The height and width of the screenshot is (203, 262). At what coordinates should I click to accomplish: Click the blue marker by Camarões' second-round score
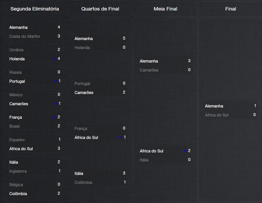tap(55, 104)
